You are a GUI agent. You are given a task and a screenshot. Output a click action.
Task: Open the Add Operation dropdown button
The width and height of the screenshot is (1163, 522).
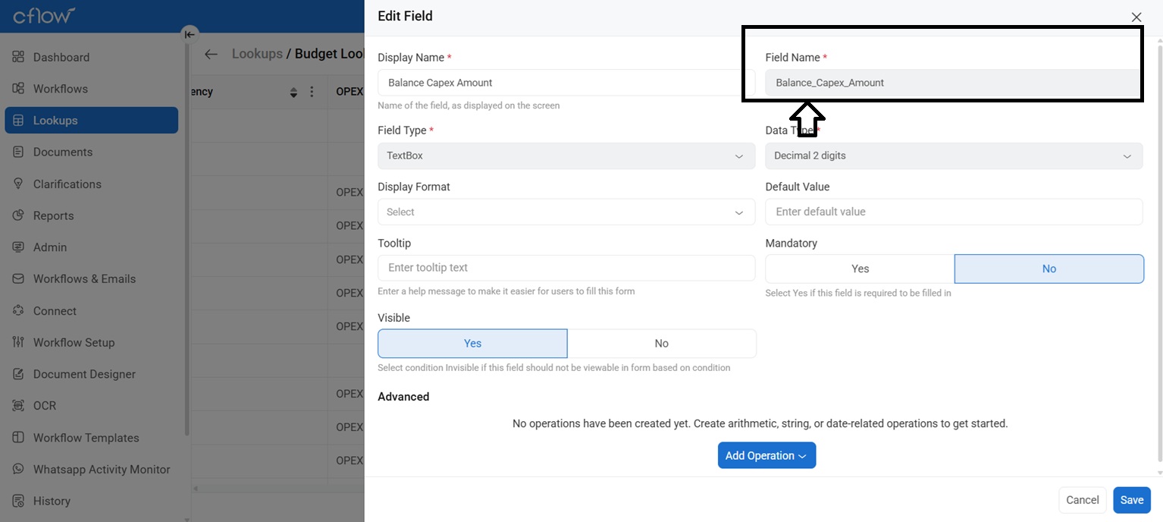click(766, 455)
